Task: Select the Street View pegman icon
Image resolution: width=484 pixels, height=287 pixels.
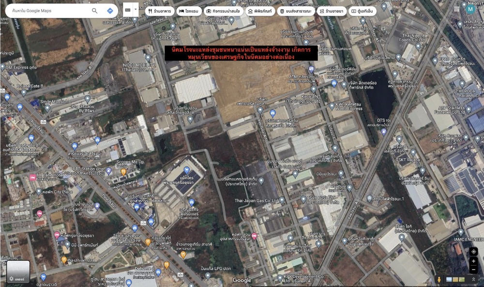Action: [x=439, y=280]
